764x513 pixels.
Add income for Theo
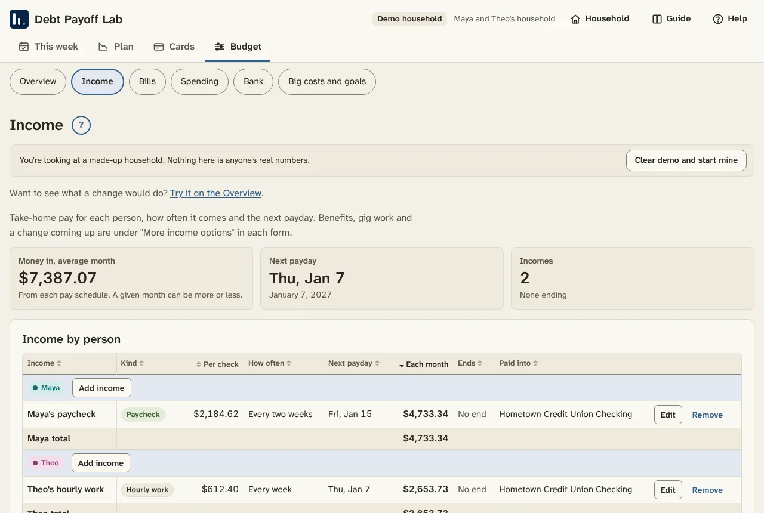[x=101, y=463]
